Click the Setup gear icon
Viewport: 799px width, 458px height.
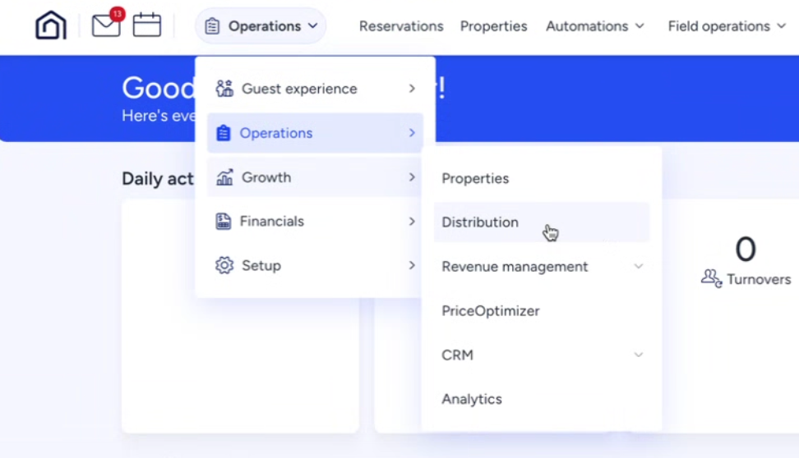pos(224,266)
